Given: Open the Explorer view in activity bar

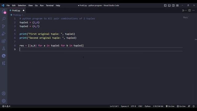Looking at the screenshot, I should [x=4, y=12].
